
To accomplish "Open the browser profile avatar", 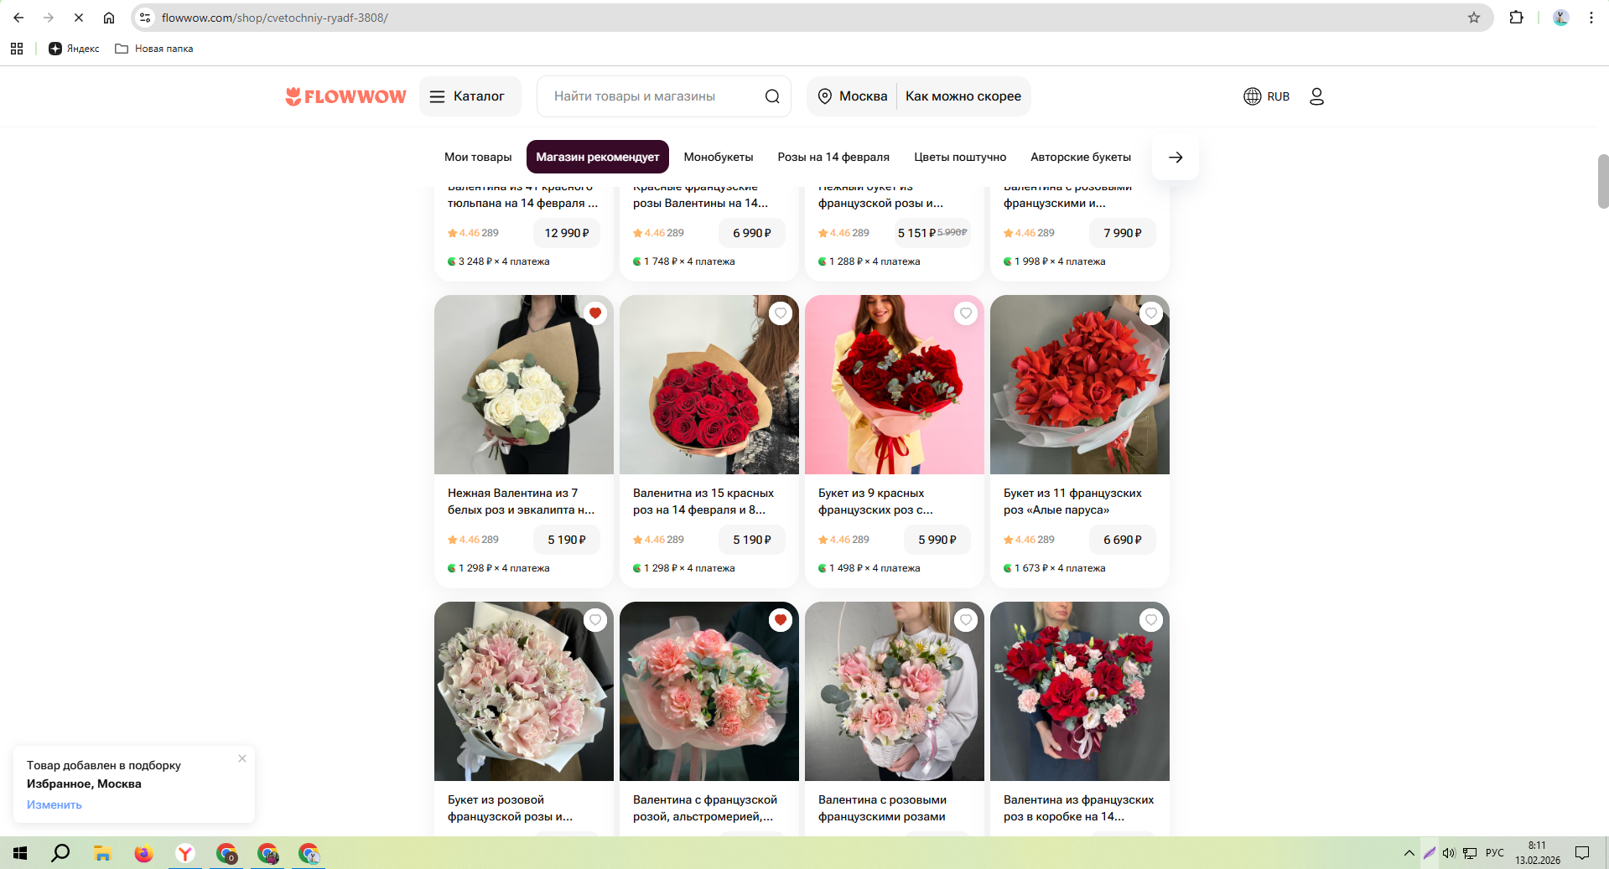I will 1560,18.
